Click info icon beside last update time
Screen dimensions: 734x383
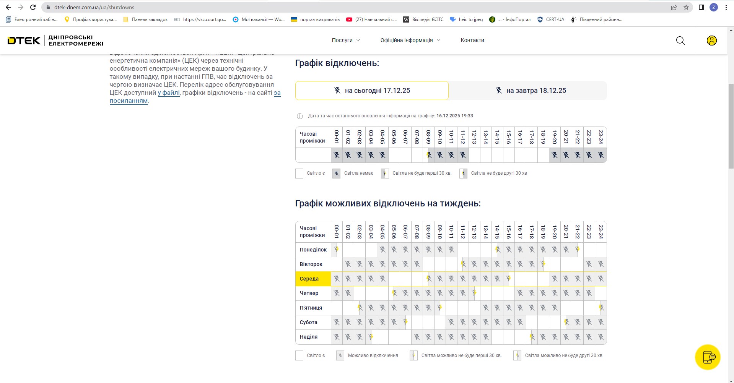300,116
